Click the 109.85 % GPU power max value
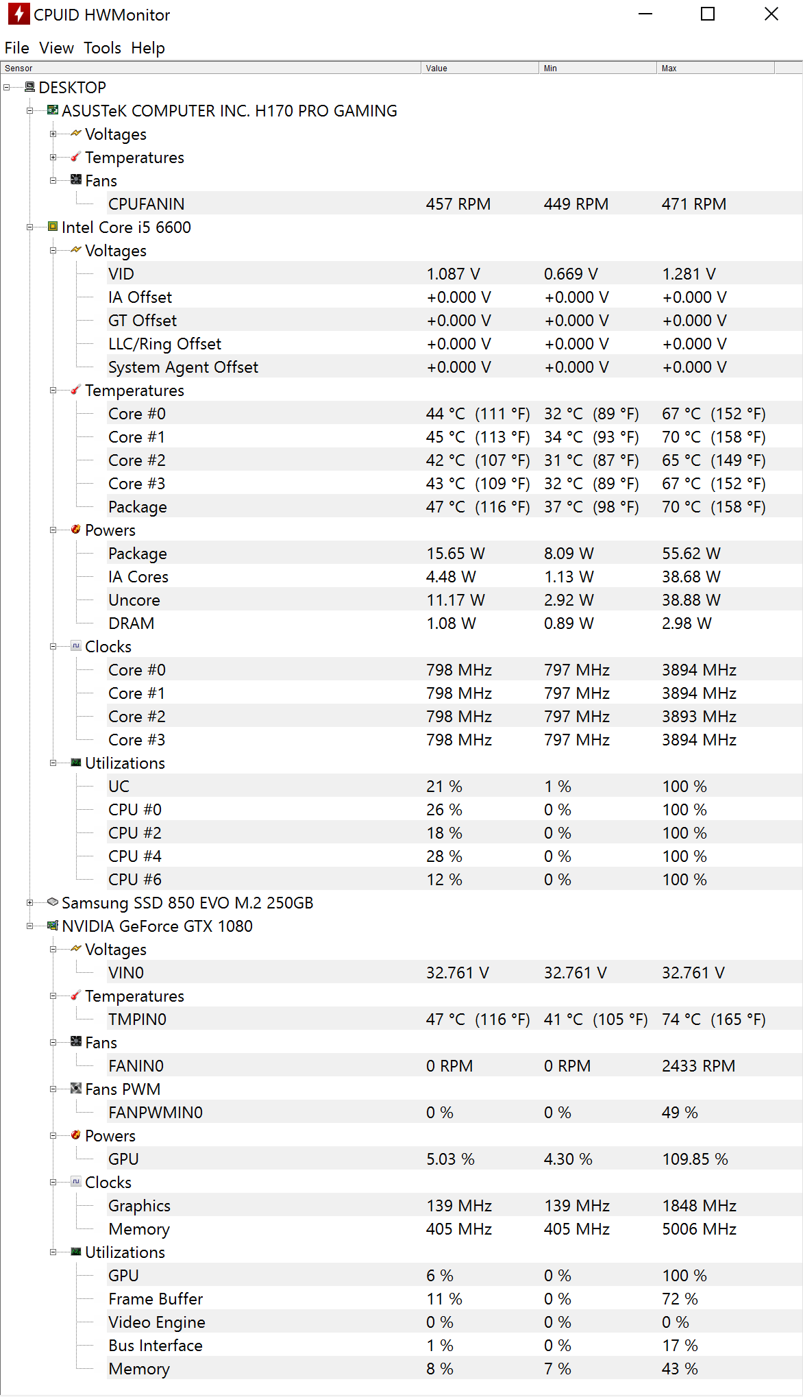803x1397 pixels. click(x=695, y=1159)
